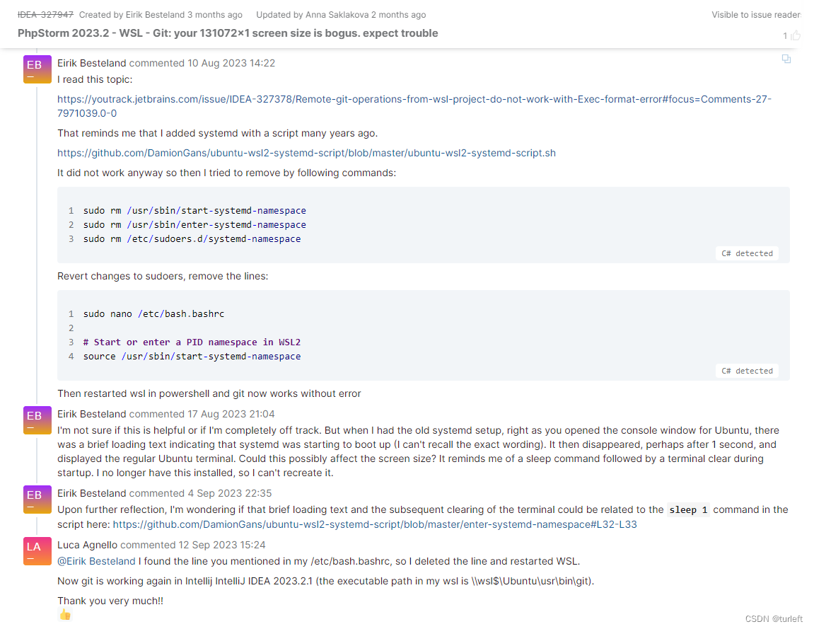Click the comment timestamp 17 Aug 2023 21:04
The width and height of the screenshot is (814, 629).
(x=231, y=414)
